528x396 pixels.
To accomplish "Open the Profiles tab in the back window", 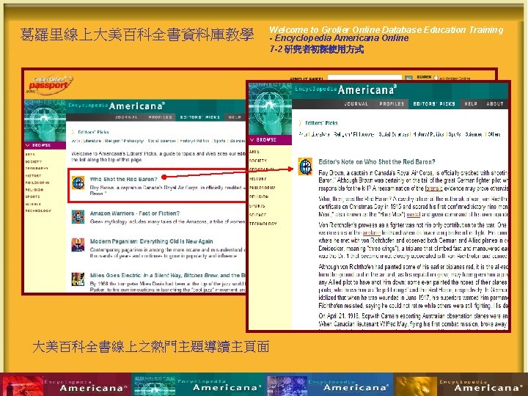I will click(161, 117).
